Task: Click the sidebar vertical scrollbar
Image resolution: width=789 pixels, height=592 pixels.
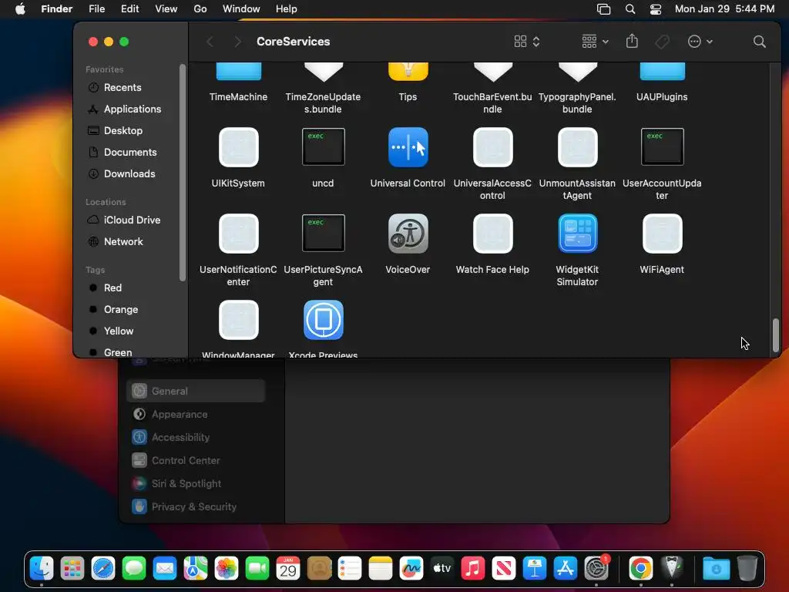Action: tap(182, 173)
